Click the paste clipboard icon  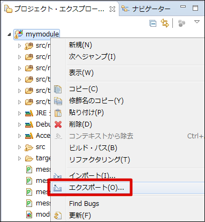pos(58,113)
